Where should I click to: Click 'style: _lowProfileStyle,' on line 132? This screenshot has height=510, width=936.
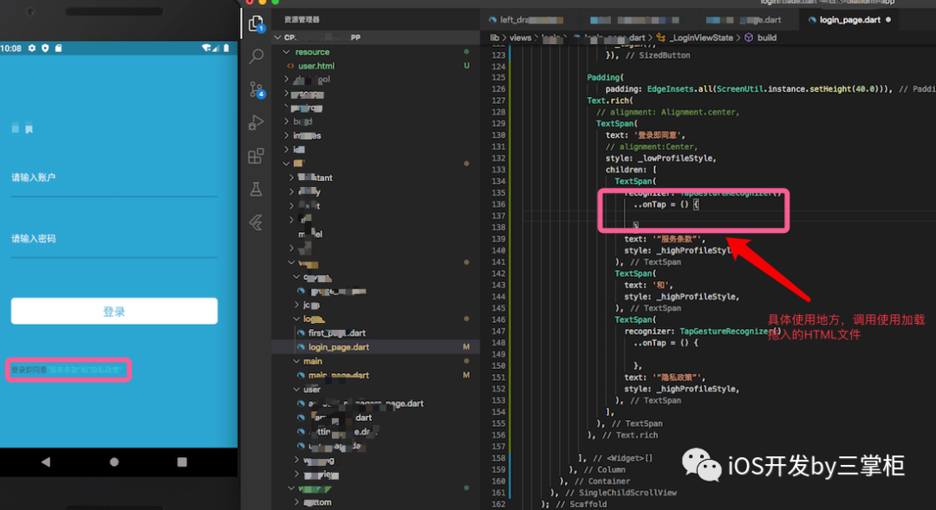point(660,158)
